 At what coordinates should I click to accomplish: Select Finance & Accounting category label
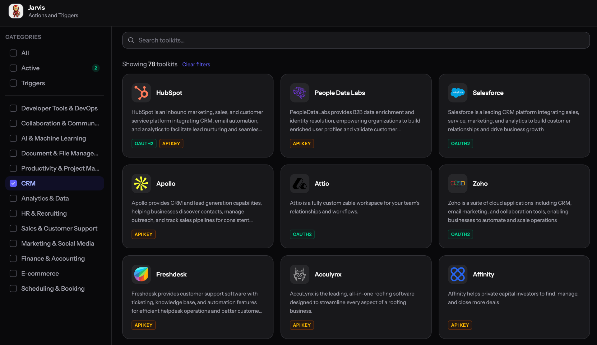(x=53, y=258)
